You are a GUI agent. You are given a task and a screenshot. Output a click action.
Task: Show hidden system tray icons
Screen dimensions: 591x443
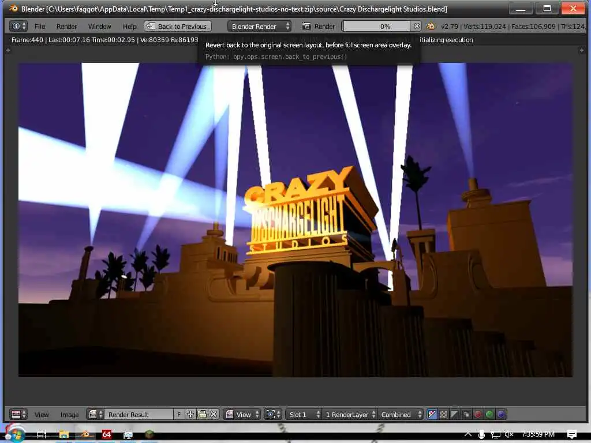click(467, 434)
